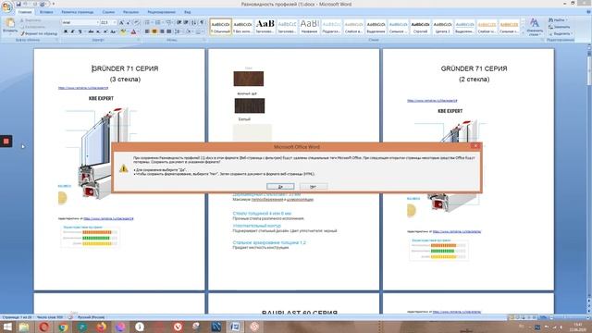
Task: Click the decrease indent icon
Action: (179, 22)
